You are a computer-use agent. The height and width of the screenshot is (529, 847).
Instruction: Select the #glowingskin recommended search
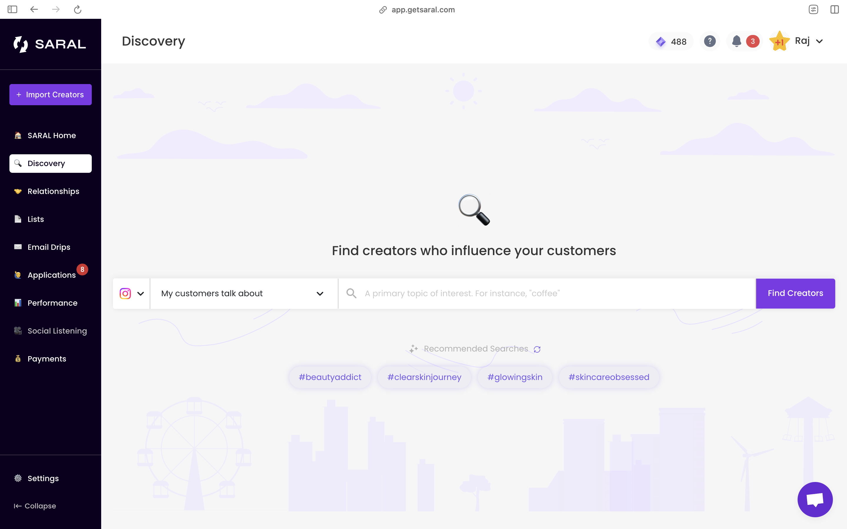(515, 377)
